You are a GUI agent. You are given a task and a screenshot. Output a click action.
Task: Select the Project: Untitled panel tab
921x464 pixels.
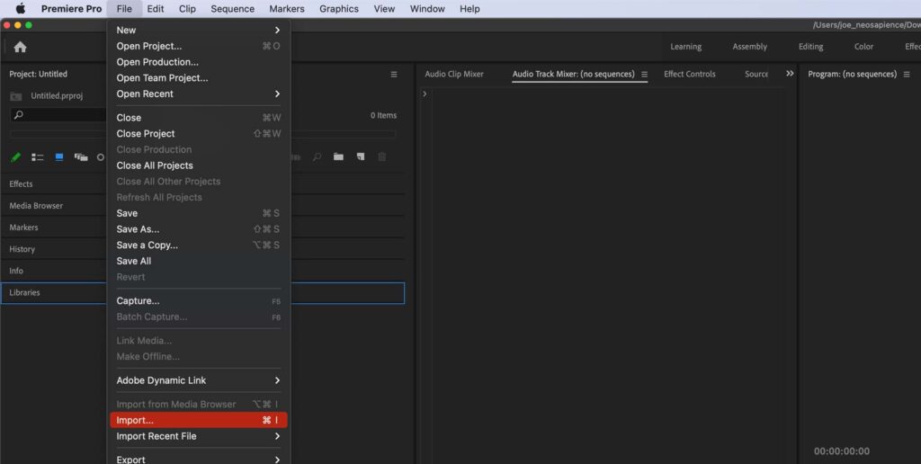(x=38, y=74)
